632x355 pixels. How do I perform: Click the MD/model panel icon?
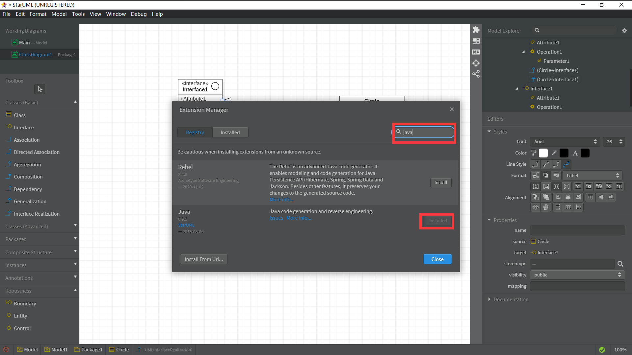point(476,52)
